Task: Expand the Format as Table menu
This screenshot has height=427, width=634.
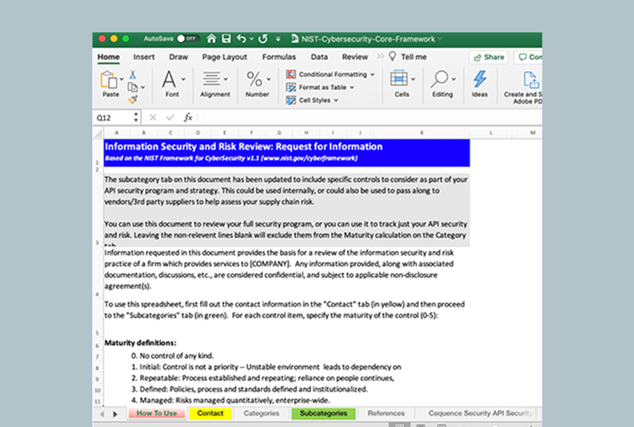Action: pyautogui.click(x=320, y=87)
